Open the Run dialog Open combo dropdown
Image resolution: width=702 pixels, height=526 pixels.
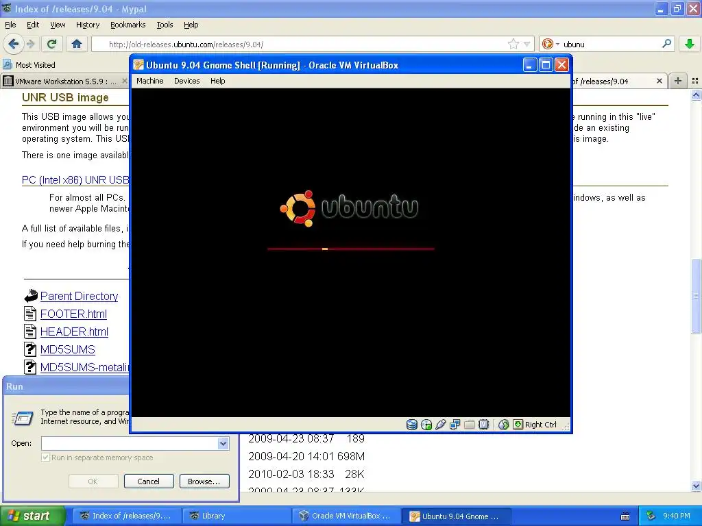[x=223, y=443]
